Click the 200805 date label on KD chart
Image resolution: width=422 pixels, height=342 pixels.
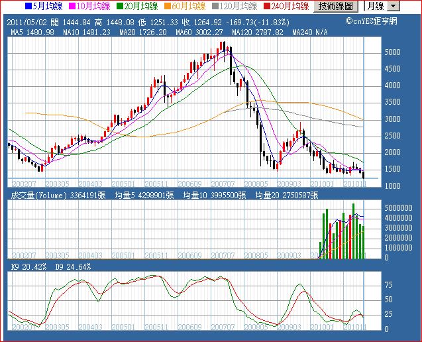[256, 327]
